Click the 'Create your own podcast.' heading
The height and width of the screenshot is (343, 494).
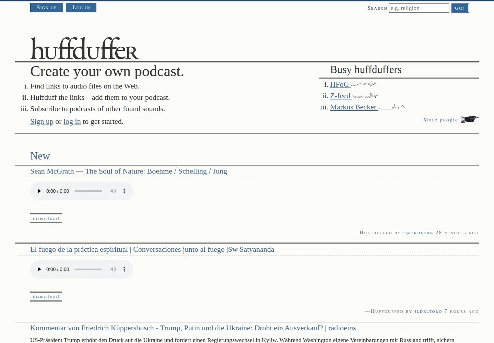point(107,71)
